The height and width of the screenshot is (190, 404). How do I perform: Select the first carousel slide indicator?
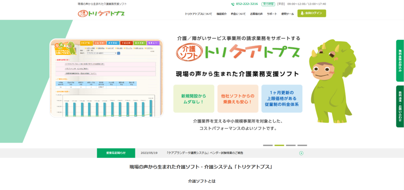pos(268,145)
